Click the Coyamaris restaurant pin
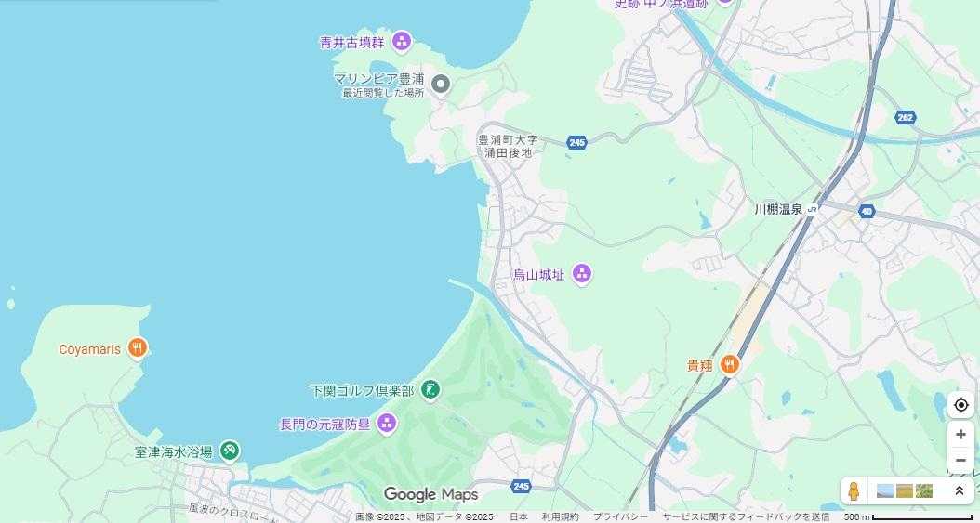The height and width of the screenshot is (523, 980). tap(138, 348)
